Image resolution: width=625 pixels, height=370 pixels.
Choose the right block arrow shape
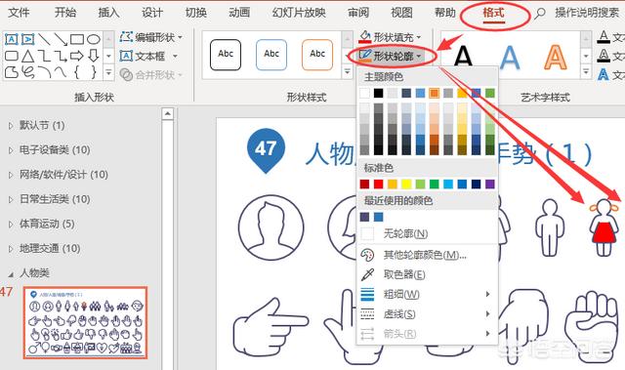(77, 56)
